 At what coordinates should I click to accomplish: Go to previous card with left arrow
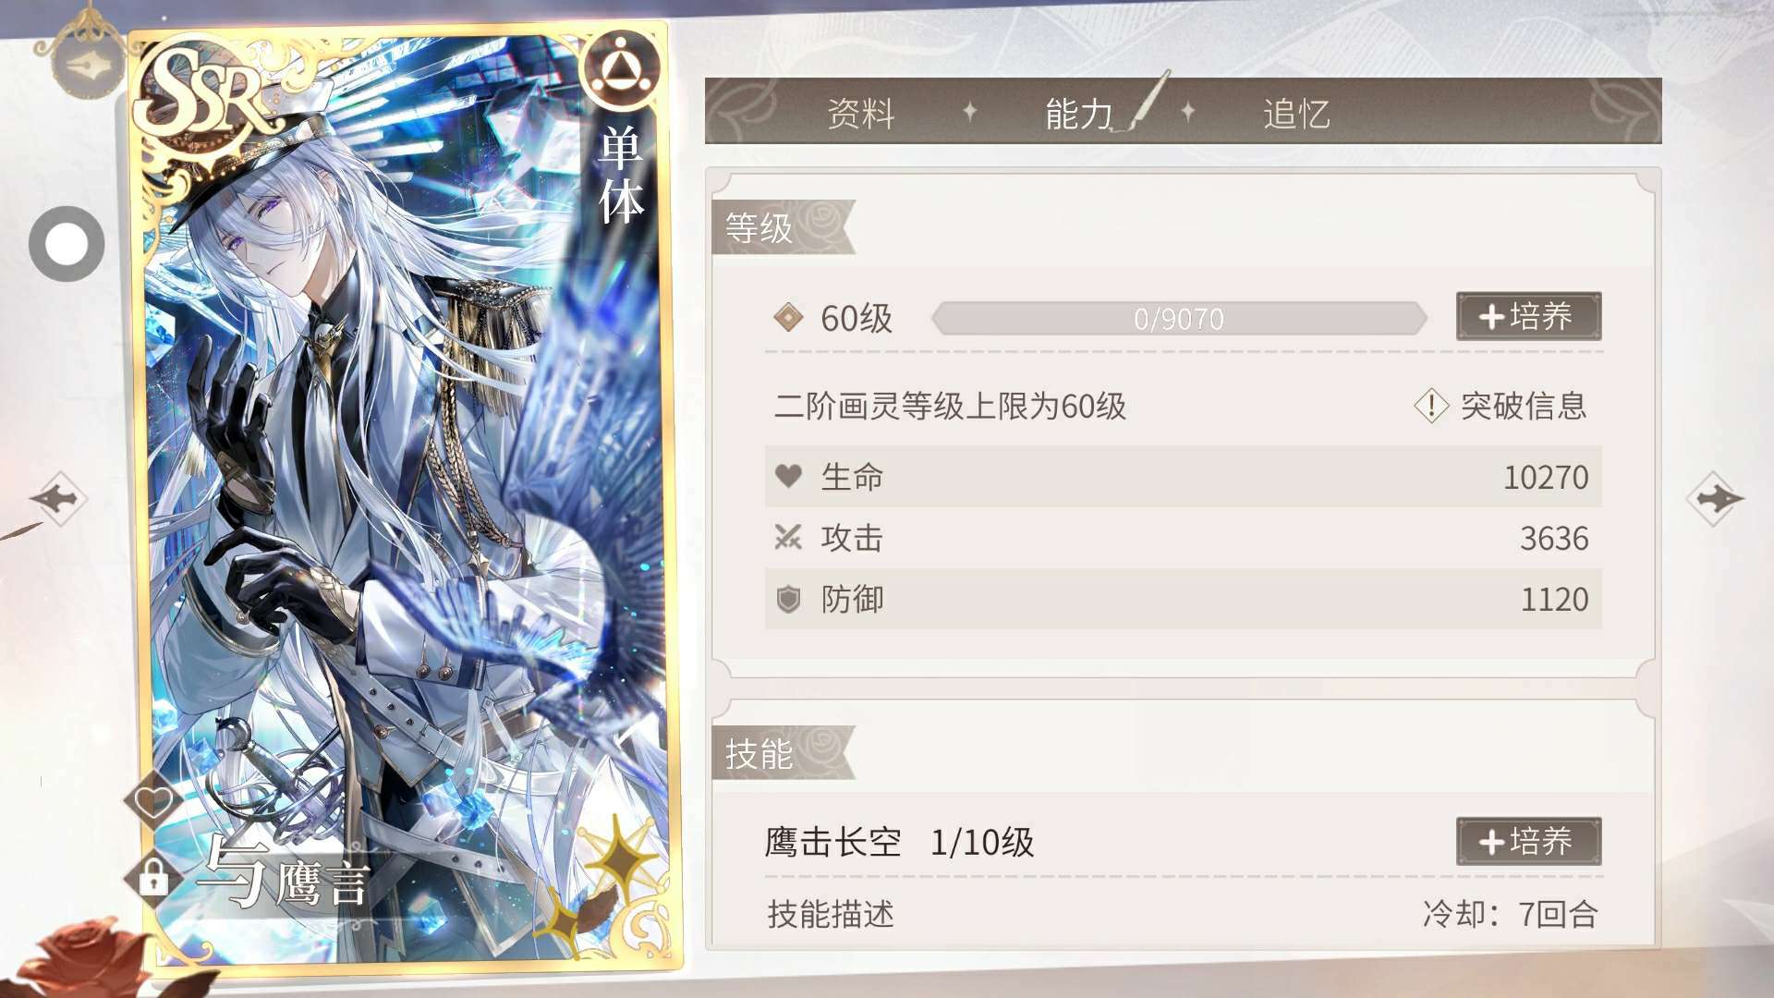(x=58, y=499)
